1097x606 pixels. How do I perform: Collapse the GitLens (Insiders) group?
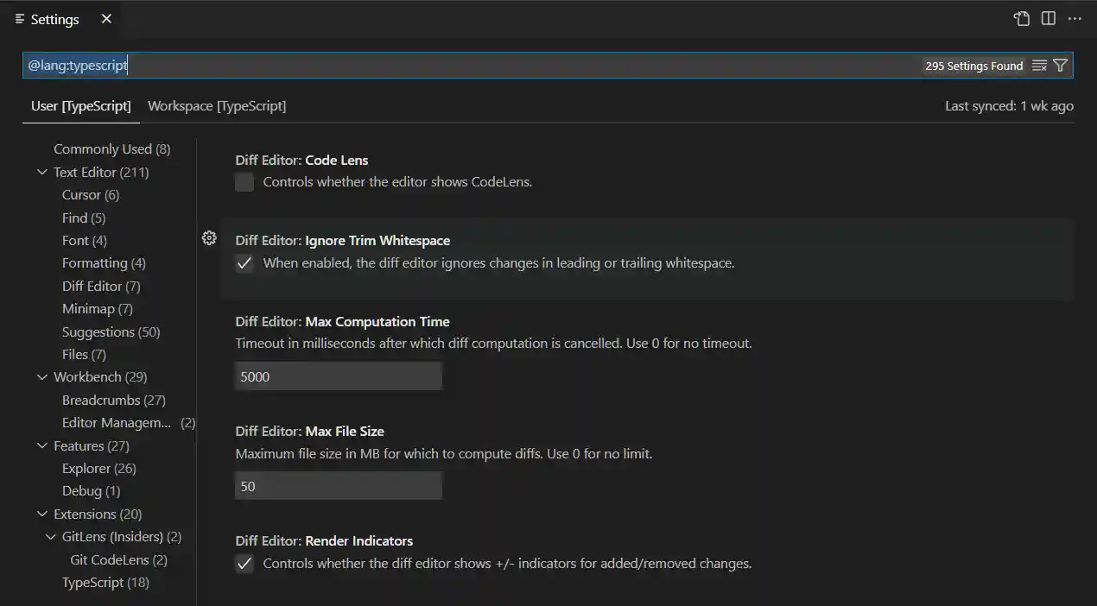pyautogui.click(x=50, y=536)
